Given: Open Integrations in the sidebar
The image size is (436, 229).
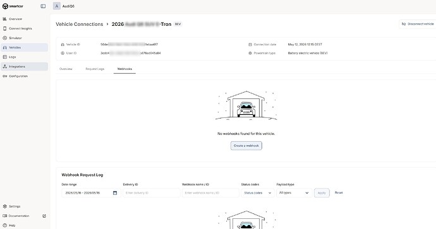Looking at the screenshot, I should [x=24, y=66].
